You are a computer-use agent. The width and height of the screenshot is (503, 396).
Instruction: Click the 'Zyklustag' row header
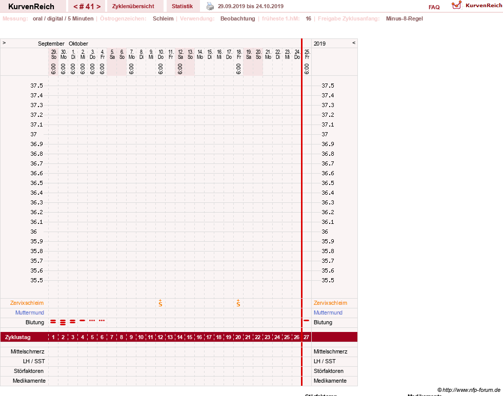[17, 337]
